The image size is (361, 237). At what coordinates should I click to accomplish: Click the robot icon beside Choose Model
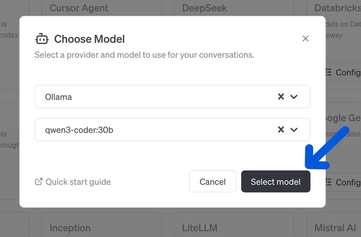click(x=42, y=39)
